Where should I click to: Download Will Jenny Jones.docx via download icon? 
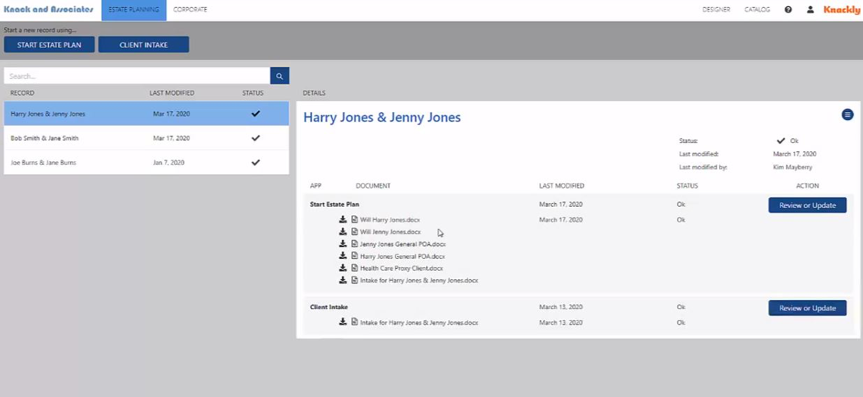coord(343,232)
